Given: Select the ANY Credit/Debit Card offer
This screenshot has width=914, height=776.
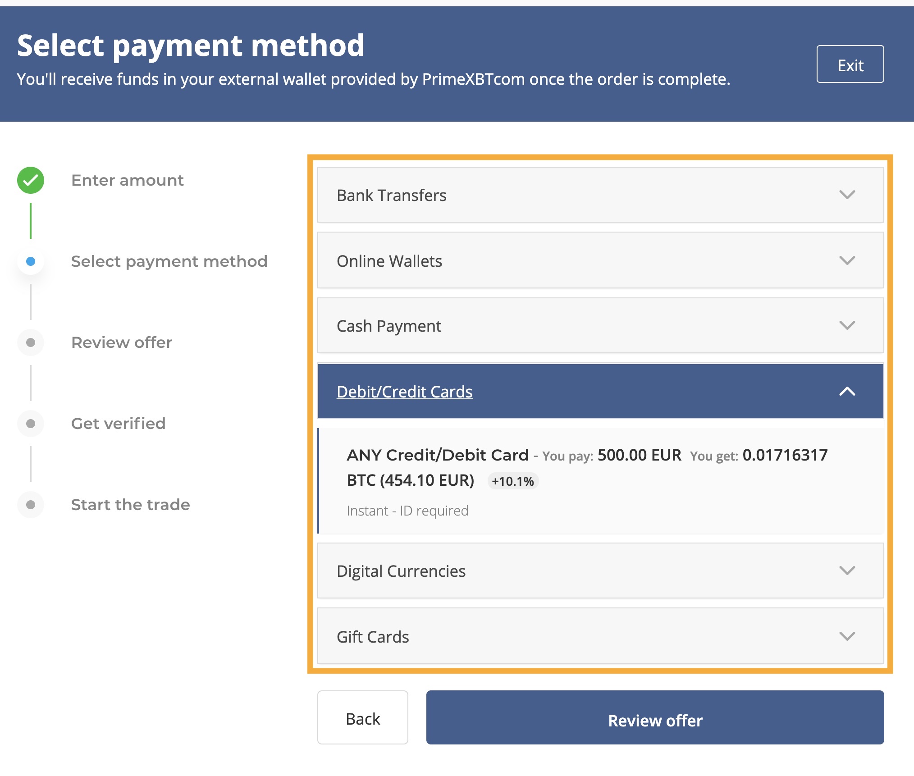Looking at the screenshot, I should point(600,481).
